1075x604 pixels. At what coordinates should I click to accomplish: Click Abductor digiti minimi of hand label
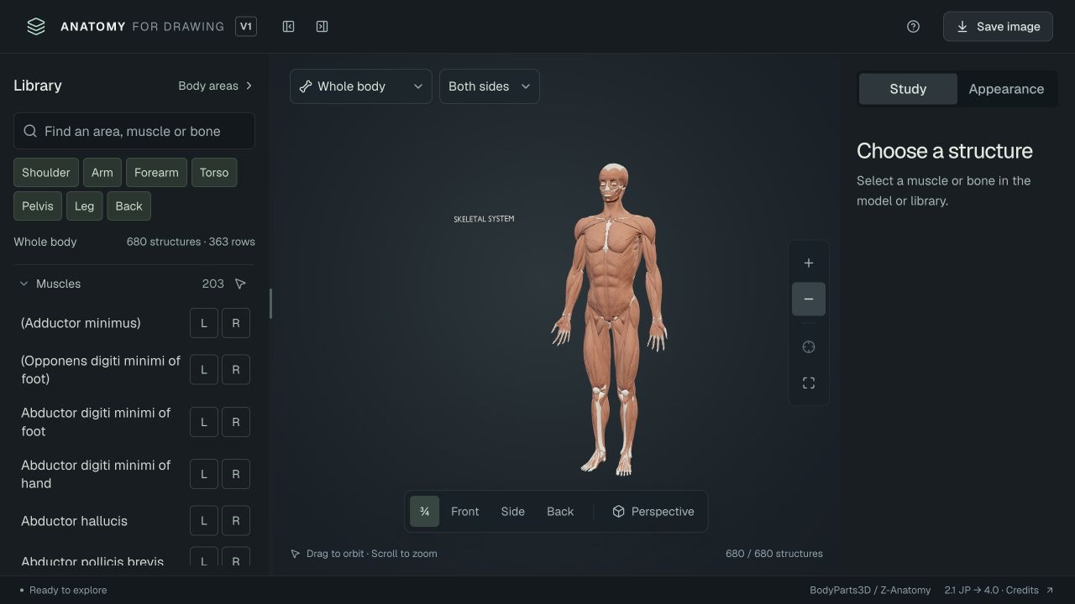pos(96,474)
